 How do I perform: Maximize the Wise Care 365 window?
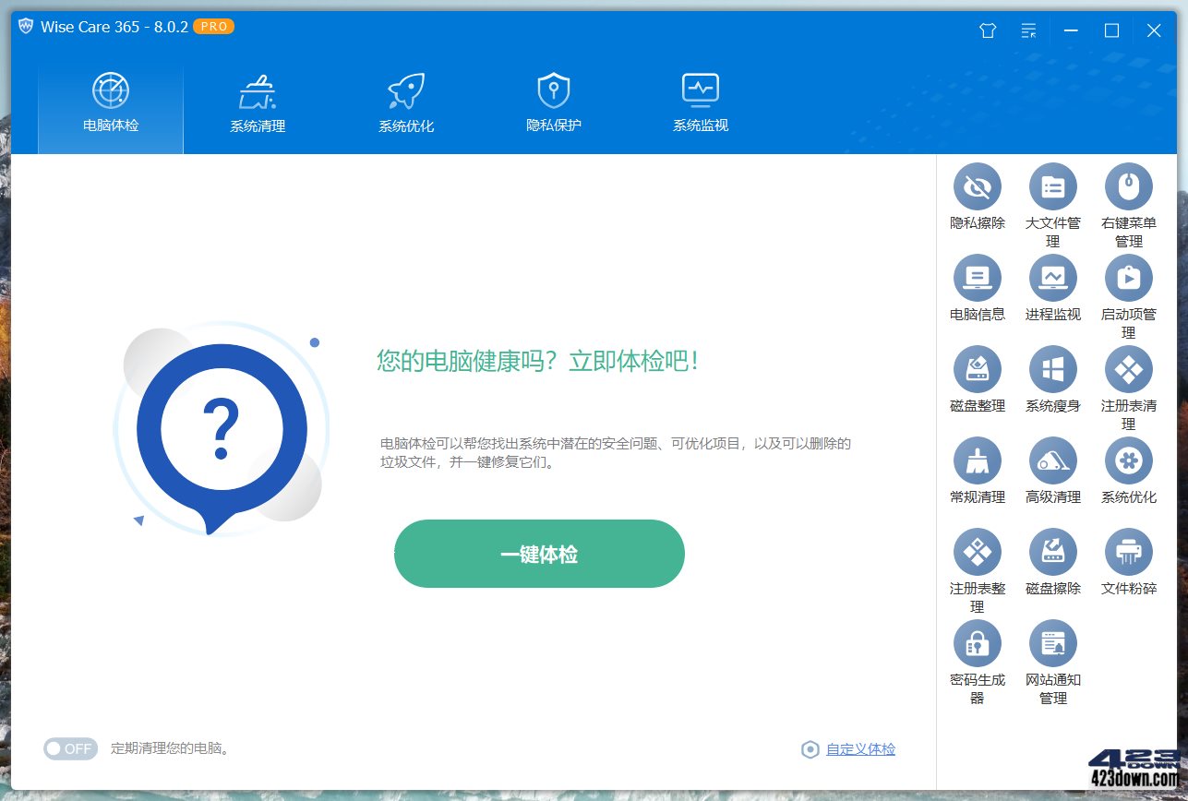click(1112, 30)
